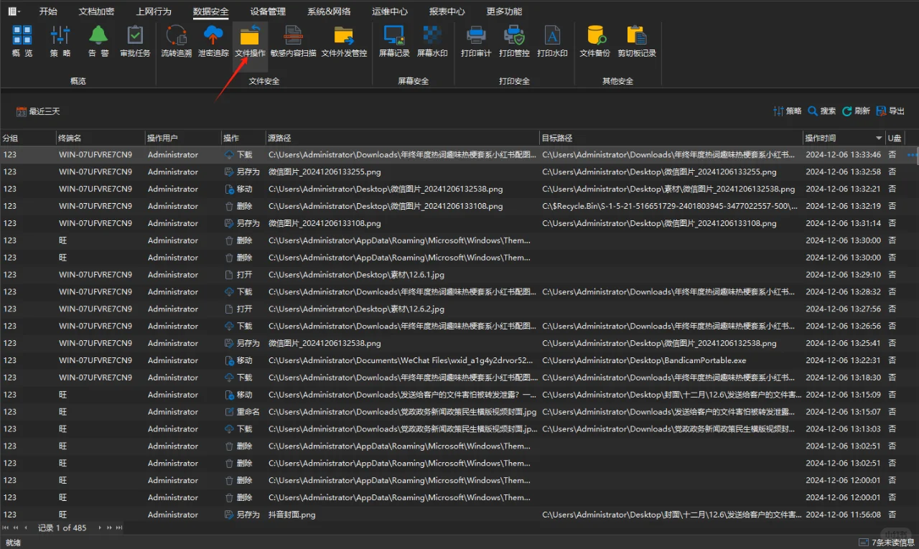Image resolution: width=919 pixels, height=549 pixels.
Task: Select the timestamp 2024-12-06 13:33:46 cell
Action: pyautogui.click(x=843, y=154)
